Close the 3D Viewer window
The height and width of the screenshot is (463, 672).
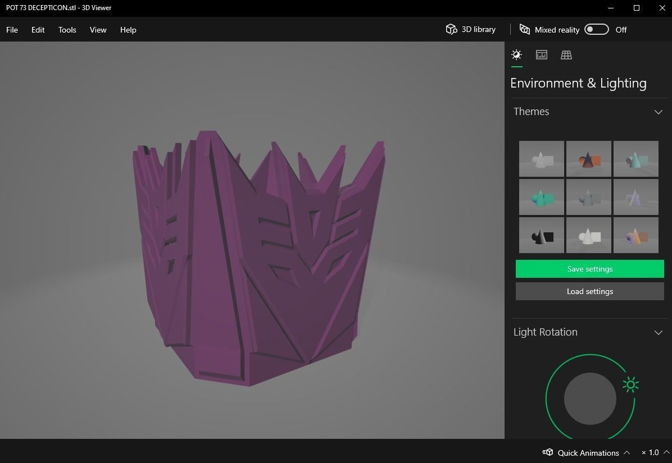pyautogui.click(x=662, y=8)
